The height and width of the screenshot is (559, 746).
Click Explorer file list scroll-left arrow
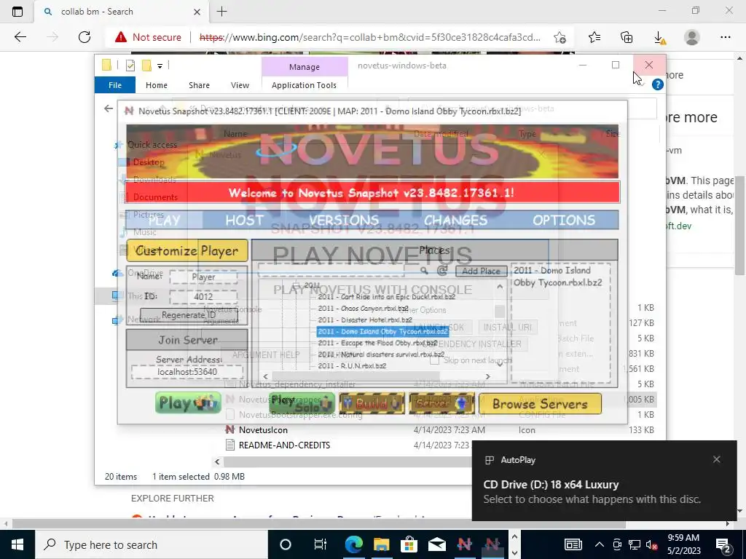(217, 461)
